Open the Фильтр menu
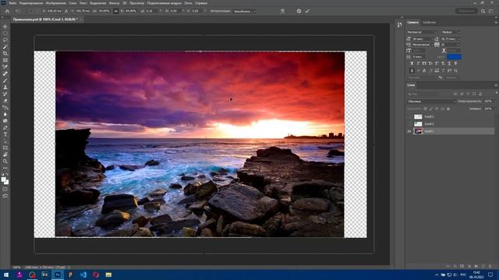The image size is (499, 280). [115, 3]
